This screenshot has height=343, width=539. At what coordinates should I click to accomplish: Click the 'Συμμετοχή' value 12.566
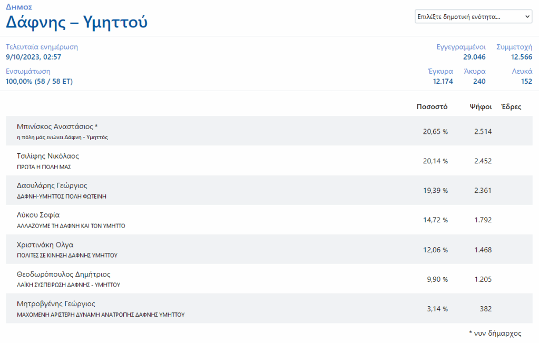click(x=521, y=57)
